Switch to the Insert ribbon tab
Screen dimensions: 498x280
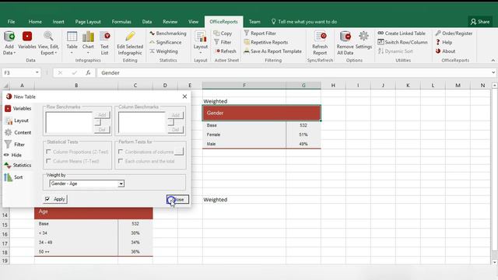[x=58, y=22]
